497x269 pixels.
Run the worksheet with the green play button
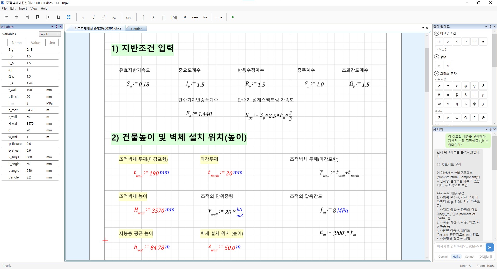click(x=233, y=17)
